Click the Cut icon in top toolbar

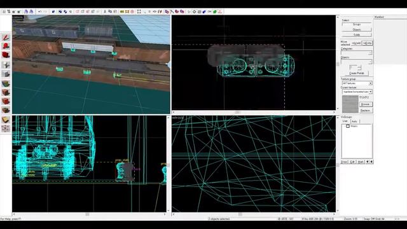coord(105,11)
